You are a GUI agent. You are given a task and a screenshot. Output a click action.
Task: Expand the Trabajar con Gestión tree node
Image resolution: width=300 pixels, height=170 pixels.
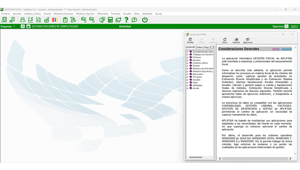pos(187,55)
